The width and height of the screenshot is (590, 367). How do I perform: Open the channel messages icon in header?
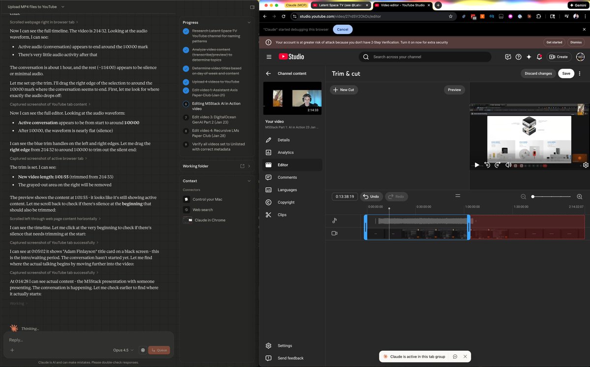[508, 56]
